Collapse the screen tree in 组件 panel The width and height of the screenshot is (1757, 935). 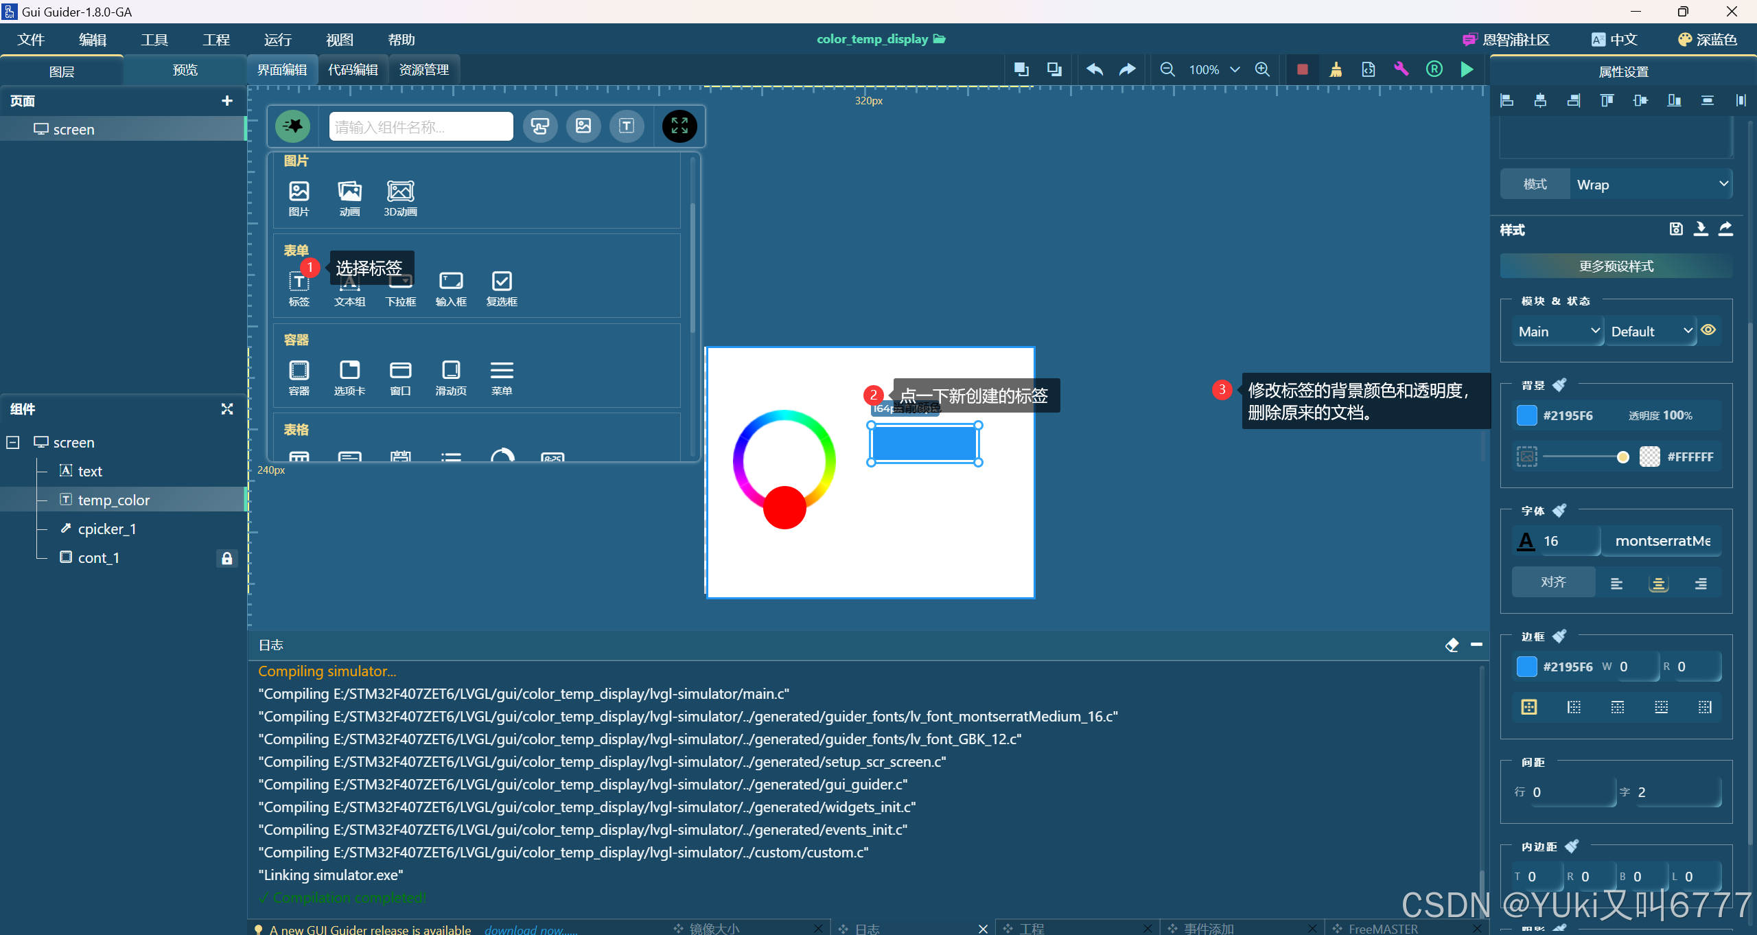pyautogui.click(x=12, y=443)
